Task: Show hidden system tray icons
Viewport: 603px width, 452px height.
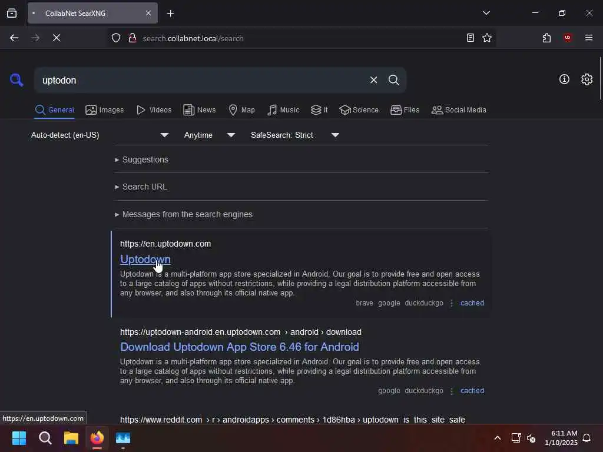Action: 497,438
